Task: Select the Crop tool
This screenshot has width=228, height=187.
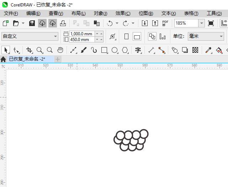Action: click(30, 50)
